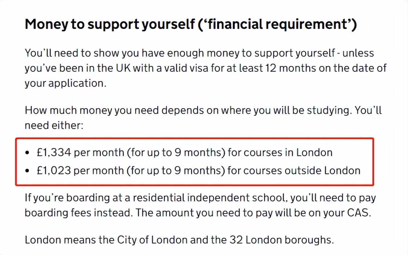The height and width of the screenshot is (255, 408).
Task: Click the 'for courses in London' text
Action: (280, 153)
